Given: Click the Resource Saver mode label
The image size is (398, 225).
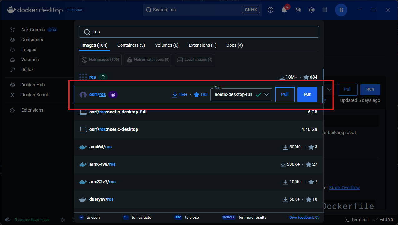Looking at the screenshot, I should pyautogui.click(x=32, y=220).
